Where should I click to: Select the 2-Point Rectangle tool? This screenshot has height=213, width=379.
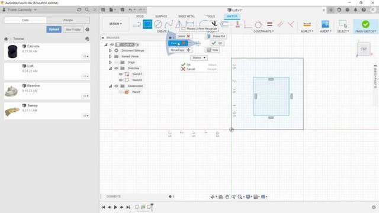point(147,24)
